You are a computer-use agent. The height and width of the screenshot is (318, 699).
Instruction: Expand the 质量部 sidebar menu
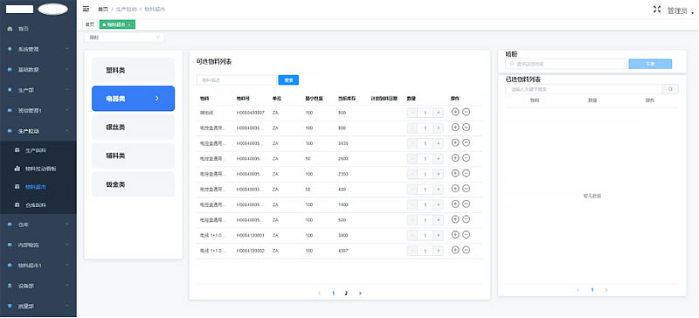[38, 306]
